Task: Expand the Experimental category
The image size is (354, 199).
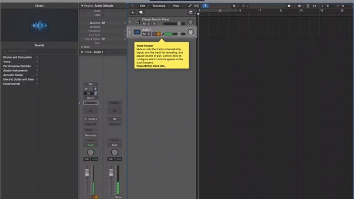Action: (37, 83)
